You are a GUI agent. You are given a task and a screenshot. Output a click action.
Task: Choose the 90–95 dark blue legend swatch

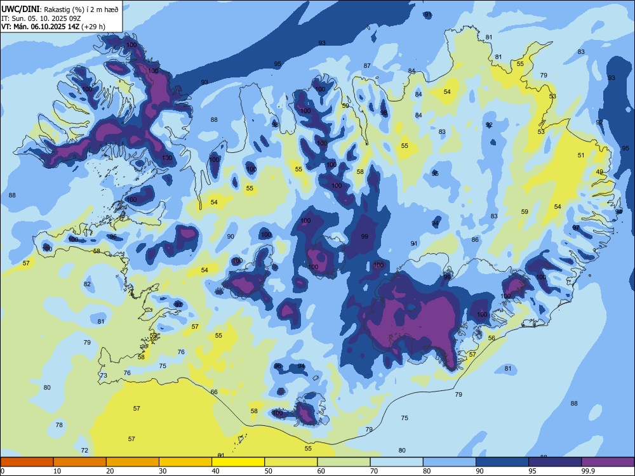502,462
